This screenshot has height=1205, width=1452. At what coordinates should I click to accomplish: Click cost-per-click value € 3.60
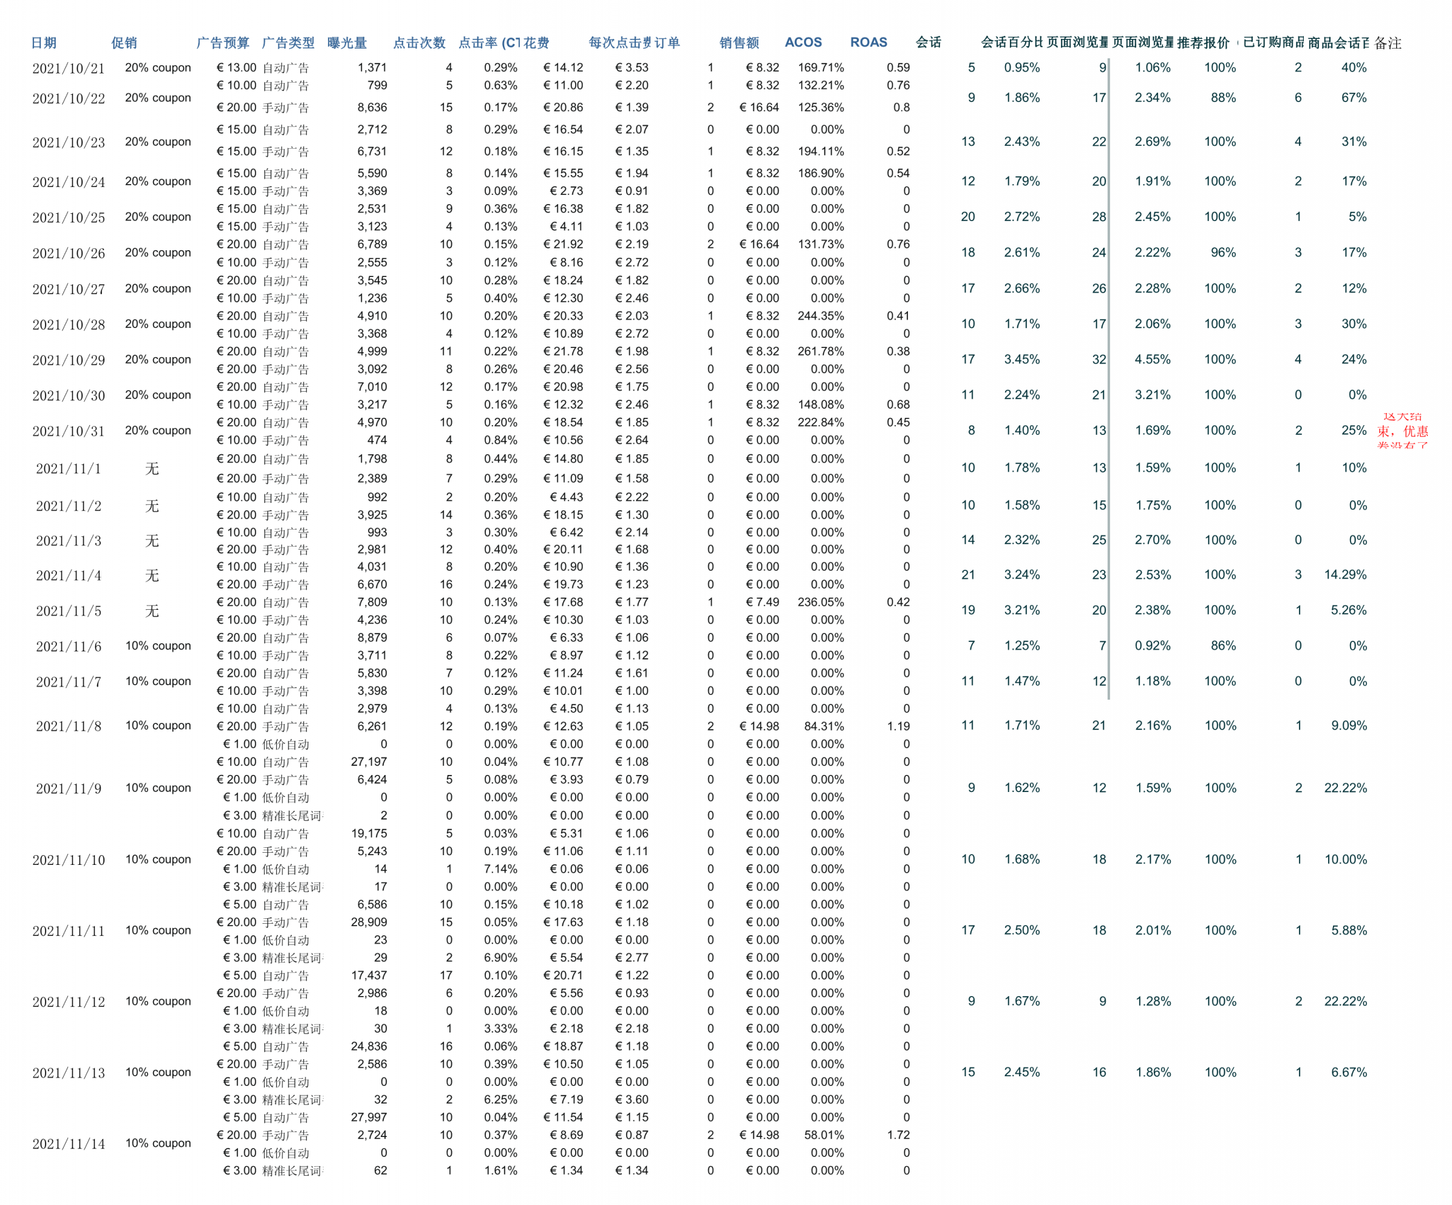tap(632, 1100)
